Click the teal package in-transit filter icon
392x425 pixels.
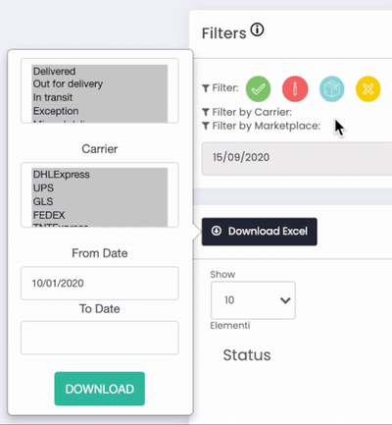coord(331,88)
